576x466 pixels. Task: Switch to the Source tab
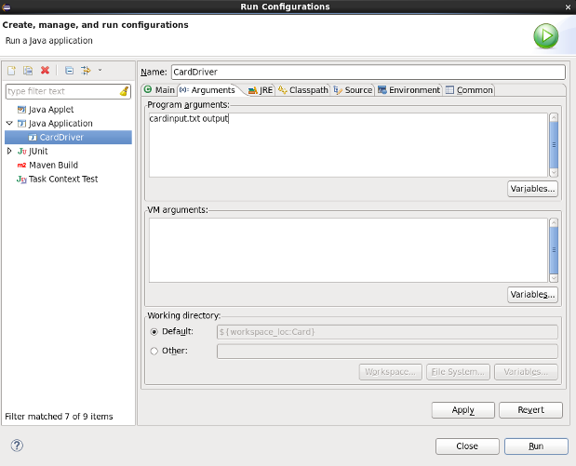click(x=353, y=90)
